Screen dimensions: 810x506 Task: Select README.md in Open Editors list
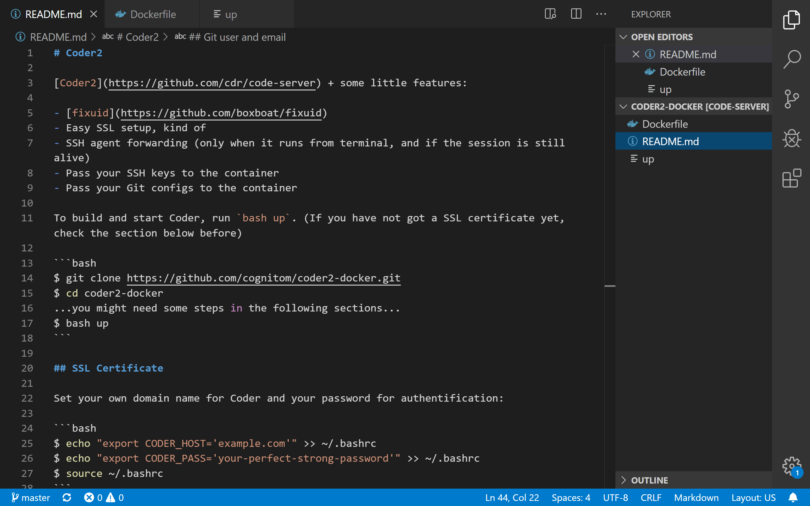point(694,54)
